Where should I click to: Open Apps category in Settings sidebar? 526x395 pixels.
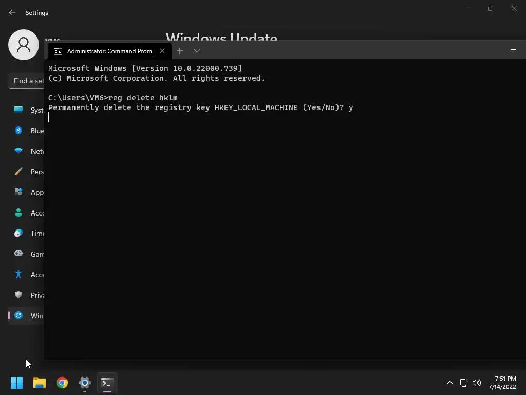pos(26,192)
